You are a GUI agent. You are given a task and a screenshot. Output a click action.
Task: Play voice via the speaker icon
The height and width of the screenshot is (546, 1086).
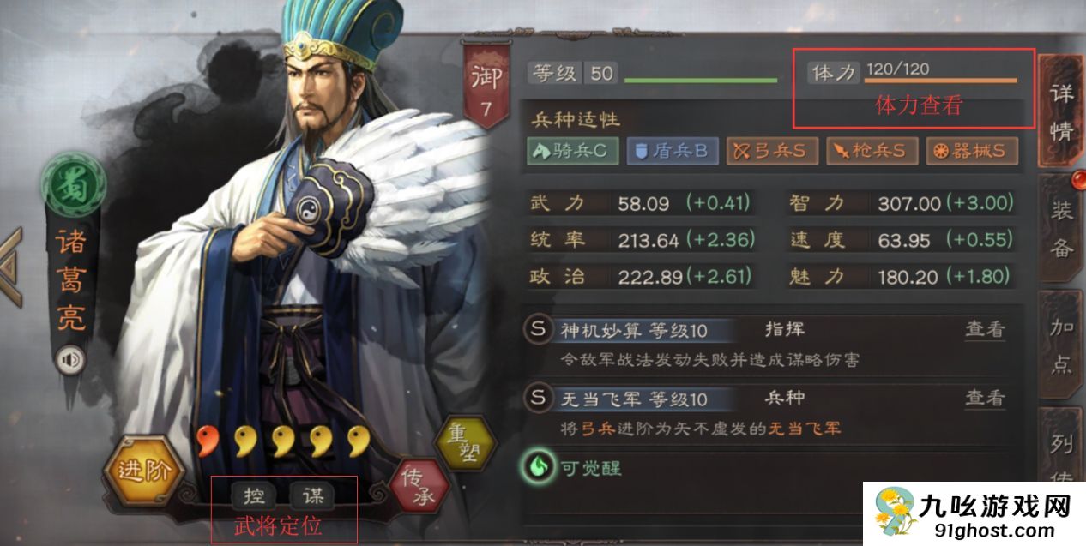(70, 360)
